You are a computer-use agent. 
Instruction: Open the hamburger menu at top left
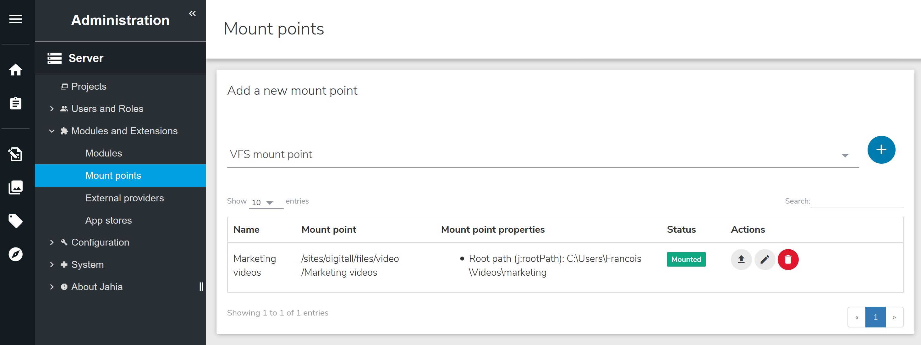(15, 19)
